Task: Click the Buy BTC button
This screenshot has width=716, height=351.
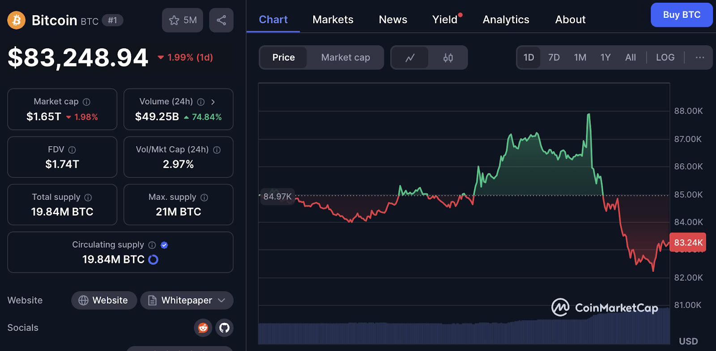Action: pos(681,15)
